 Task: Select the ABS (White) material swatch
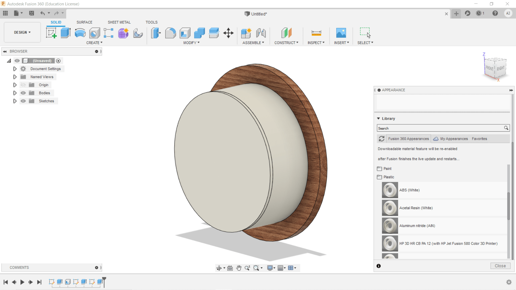coord(390,190)
